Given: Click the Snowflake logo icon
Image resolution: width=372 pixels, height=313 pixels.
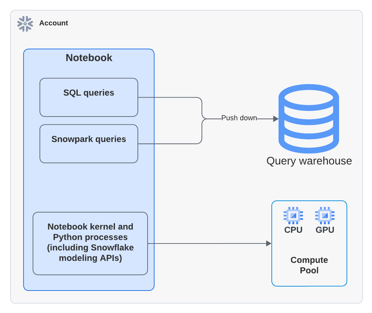Looking at the screenshot, I should click(25, 23).
